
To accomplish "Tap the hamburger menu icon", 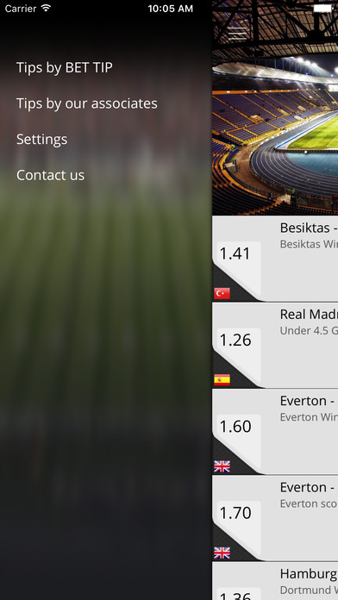I will [237, 33].
